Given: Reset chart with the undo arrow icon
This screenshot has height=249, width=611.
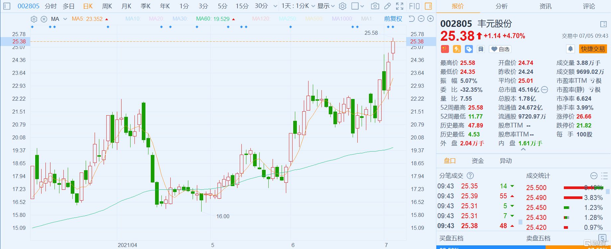Looking at the screenshot, I should (411, 19).
